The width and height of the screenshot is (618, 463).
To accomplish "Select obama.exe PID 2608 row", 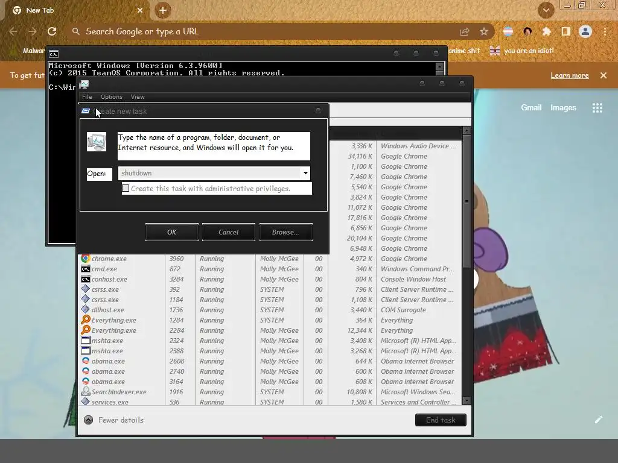I will pos(270,361).
